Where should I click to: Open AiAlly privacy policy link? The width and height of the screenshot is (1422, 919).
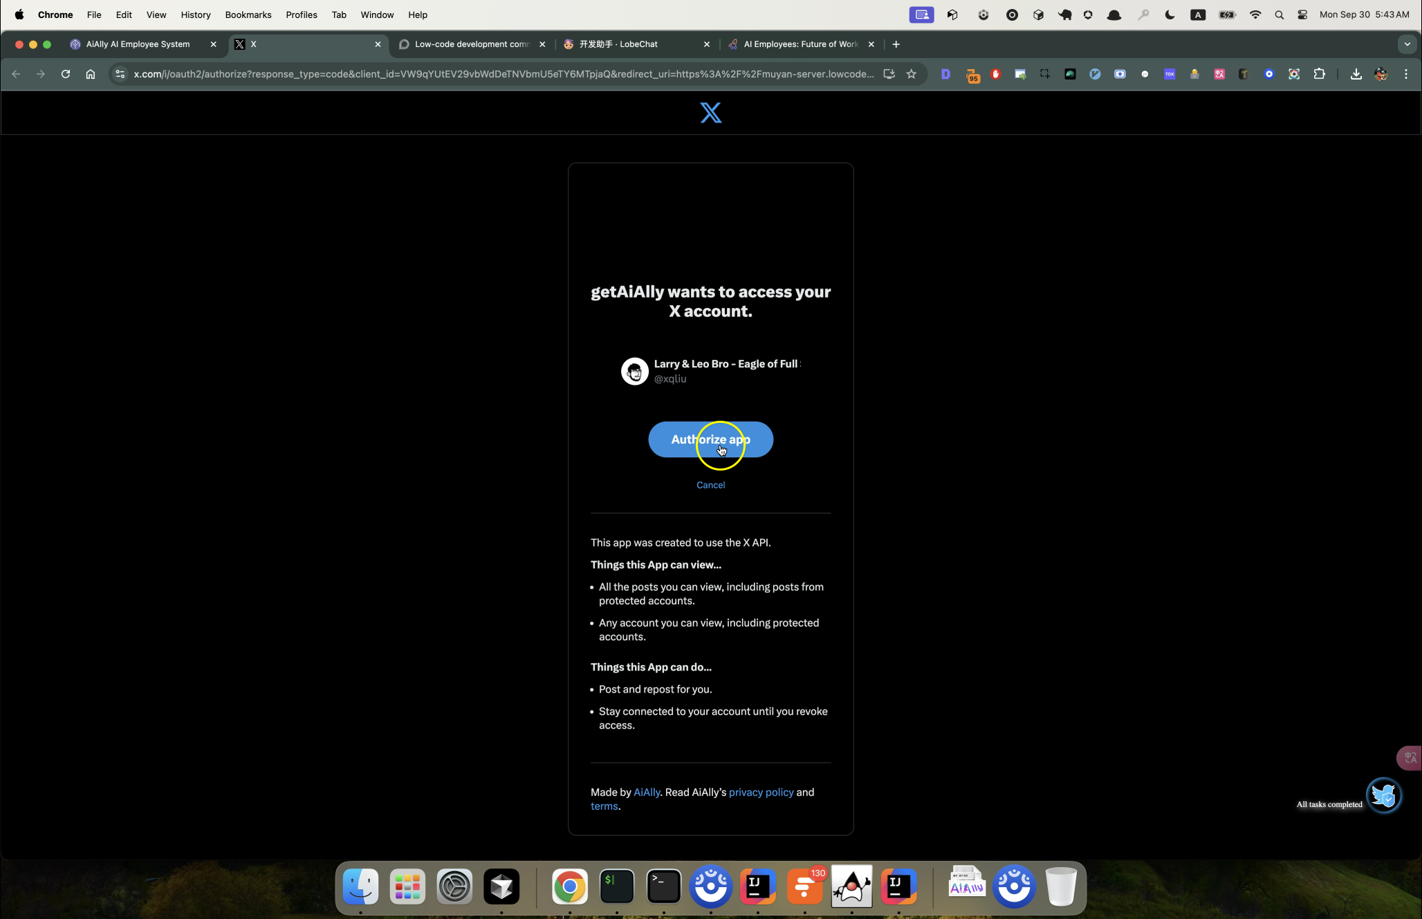pyautogui.click(x=761, y=792)
